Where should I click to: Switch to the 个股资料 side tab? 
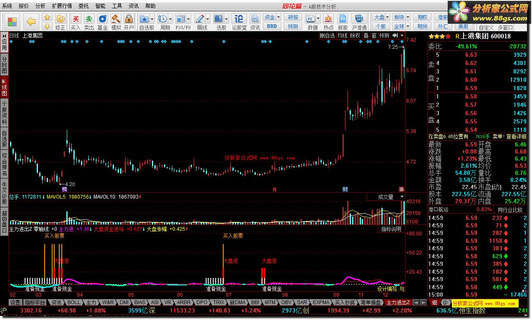coord(4,113)
